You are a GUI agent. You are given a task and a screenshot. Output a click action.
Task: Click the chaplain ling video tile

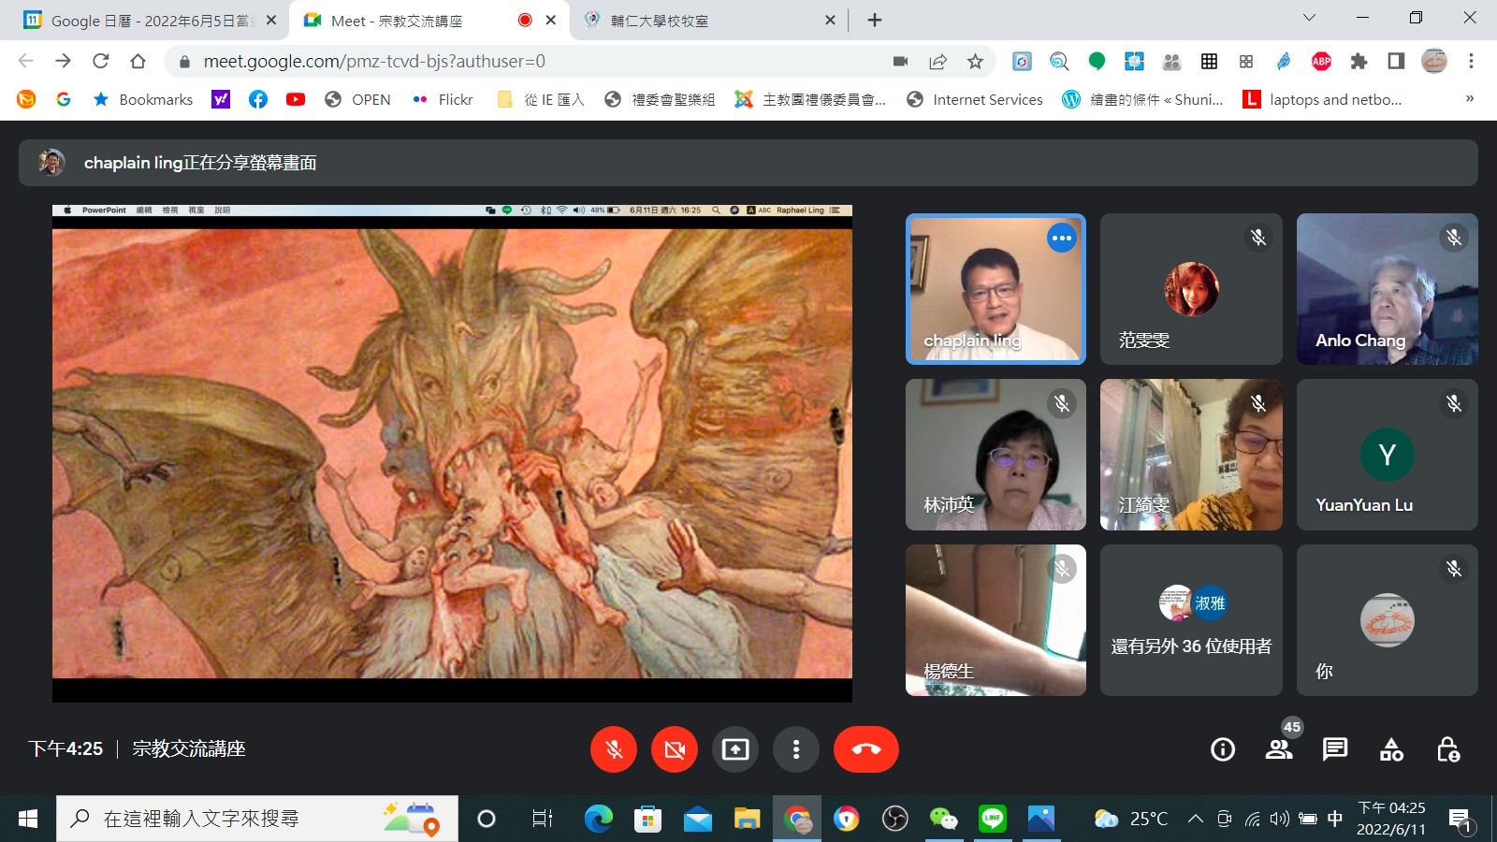pos(996,289)
